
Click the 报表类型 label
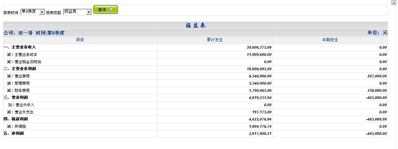point(54,13)
